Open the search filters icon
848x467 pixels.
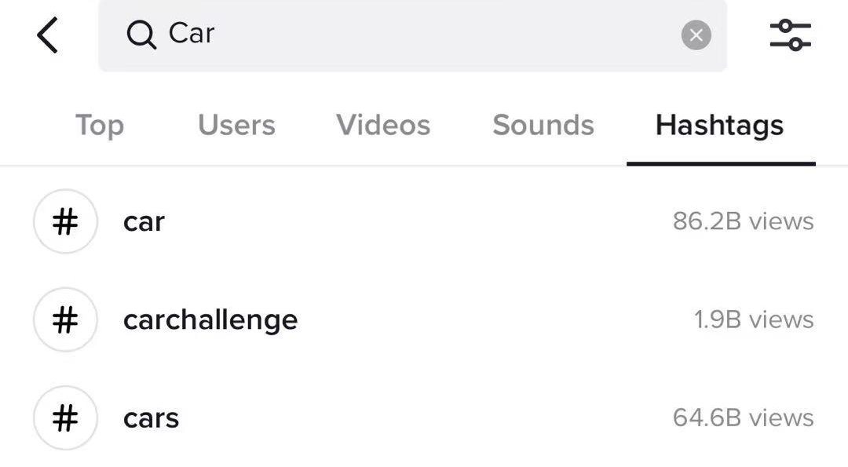point(791,35)
